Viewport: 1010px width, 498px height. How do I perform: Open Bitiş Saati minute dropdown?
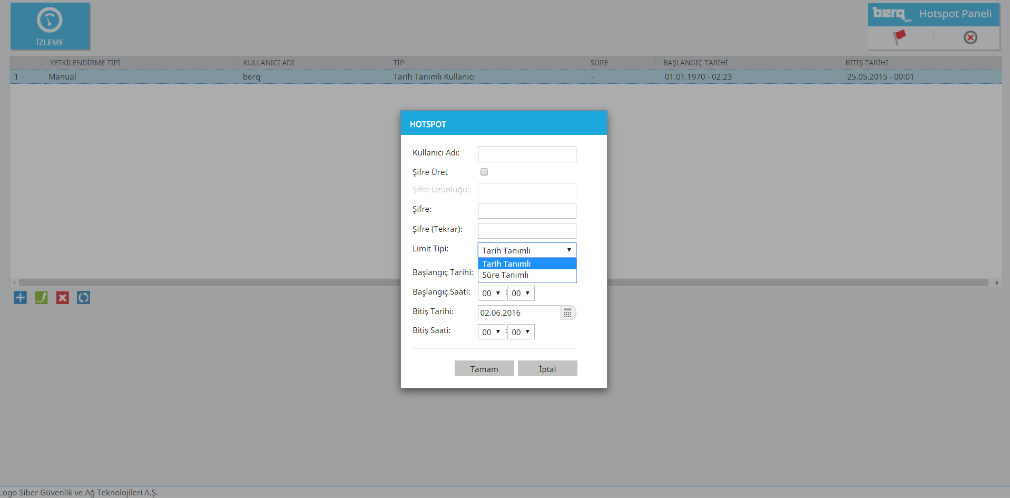pos(521,332)
